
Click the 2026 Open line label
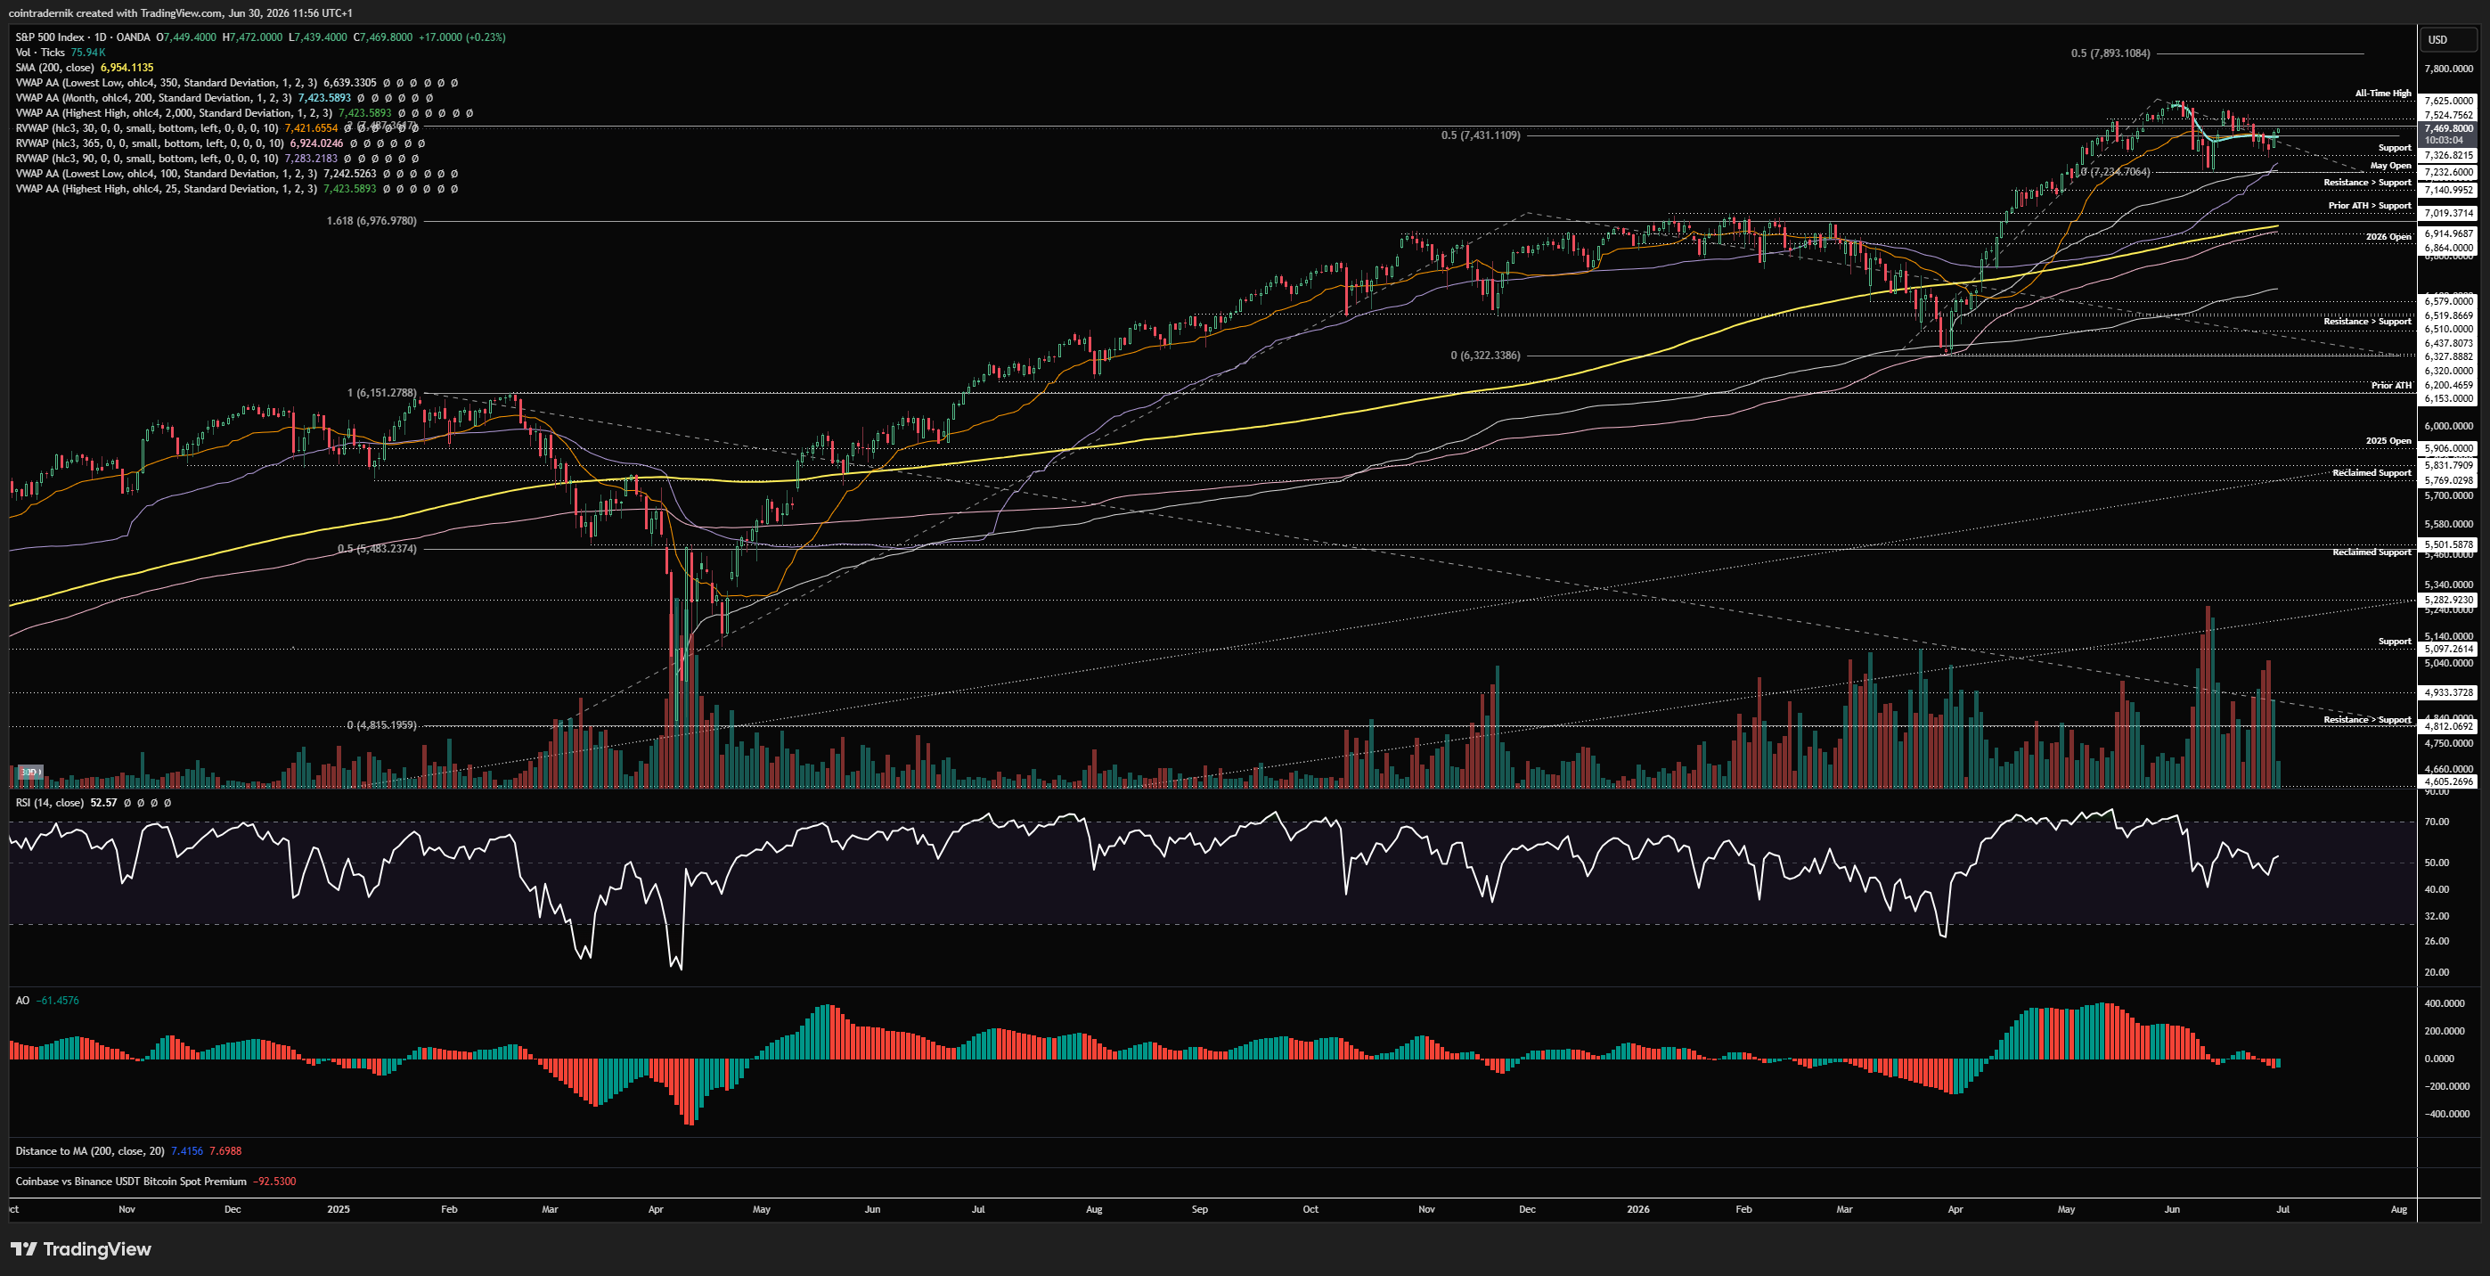(2388, 237)
